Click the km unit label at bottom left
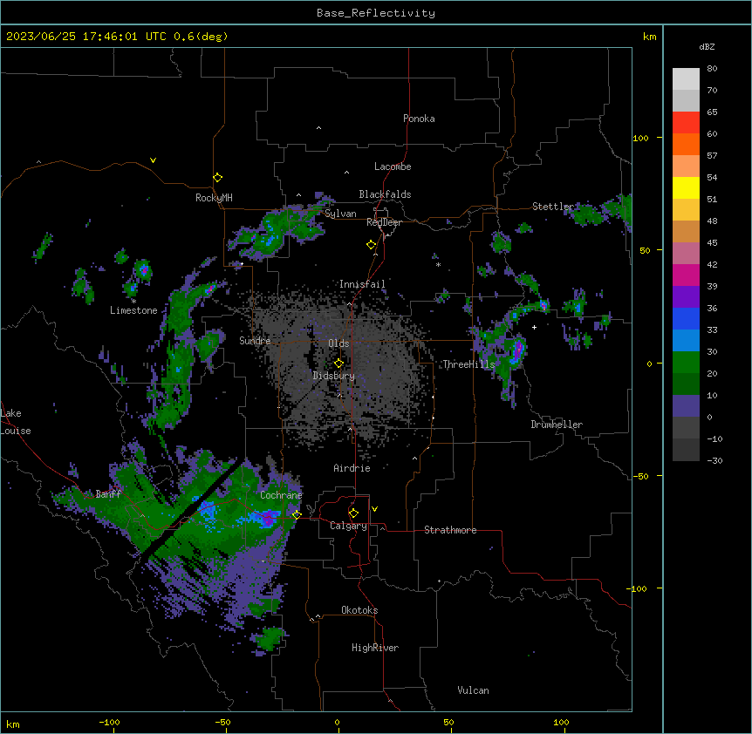The image size is (752, 734). pyautogui.click(x=13, y=724)
